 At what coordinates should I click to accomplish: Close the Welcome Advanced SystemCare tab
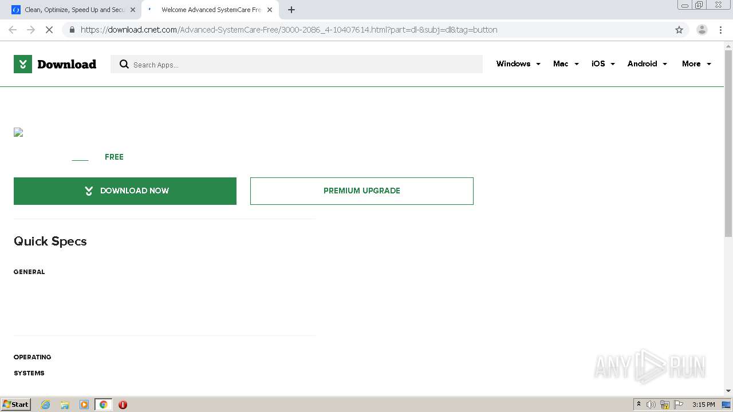click(270, 10)
